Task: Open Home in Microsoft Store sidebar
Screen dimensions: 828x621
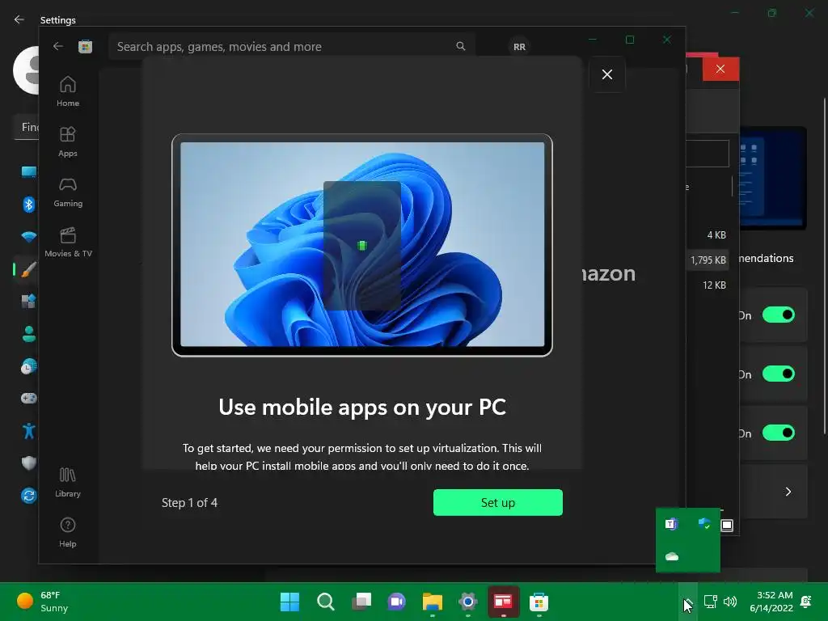Action: click(68, 92)
